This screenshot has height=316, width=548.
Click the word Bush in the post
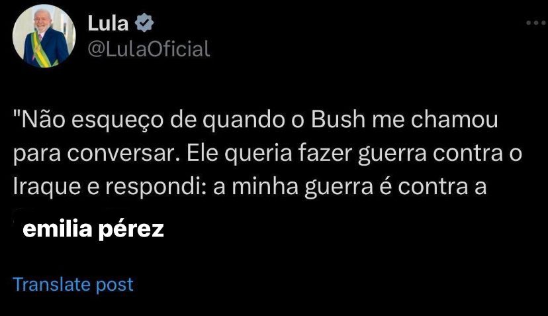[x=338, y=119]
